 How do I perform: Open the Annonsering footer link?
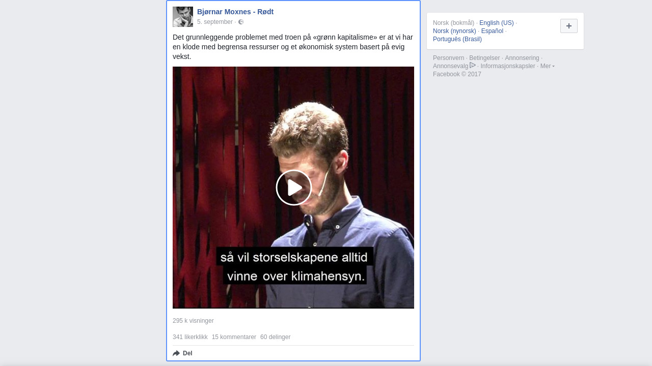[x=522, y=58]
